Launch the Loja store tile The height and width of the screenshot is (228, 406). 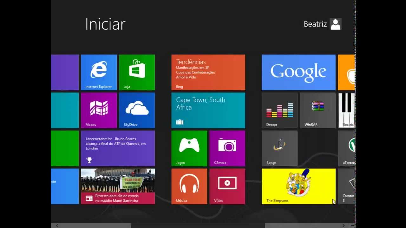(137, 72)
